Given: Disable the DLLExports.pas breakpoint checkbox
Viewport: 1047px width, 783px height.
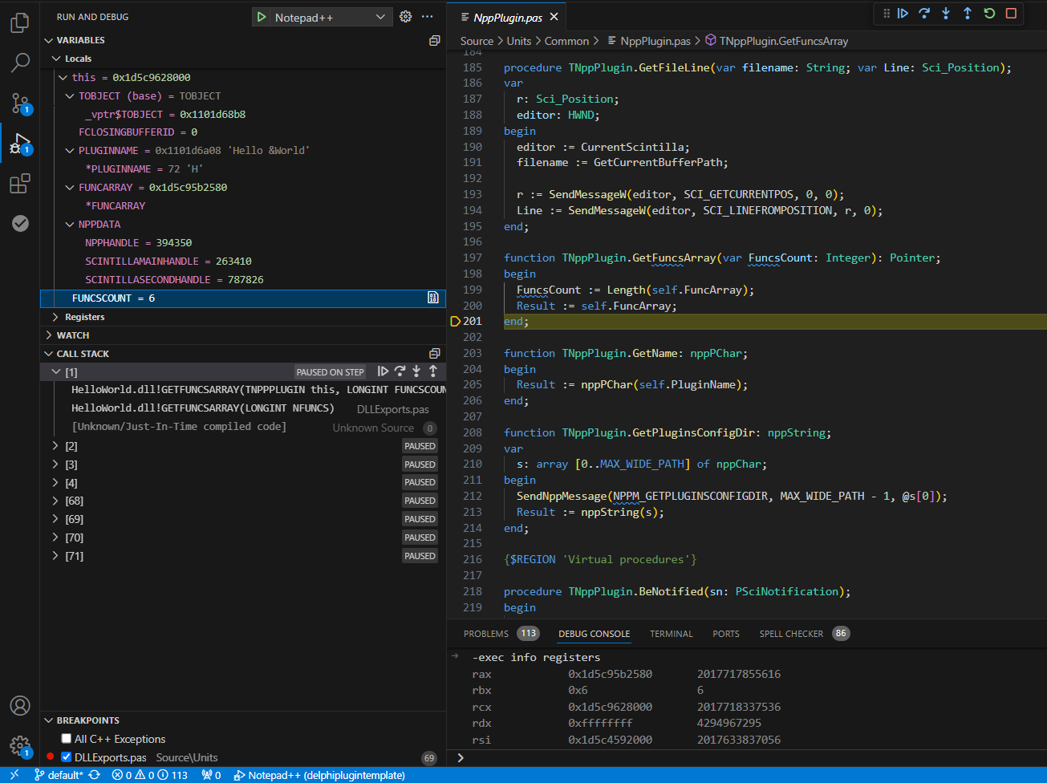Looking at the screenshot, I should [x=67, y=757].
